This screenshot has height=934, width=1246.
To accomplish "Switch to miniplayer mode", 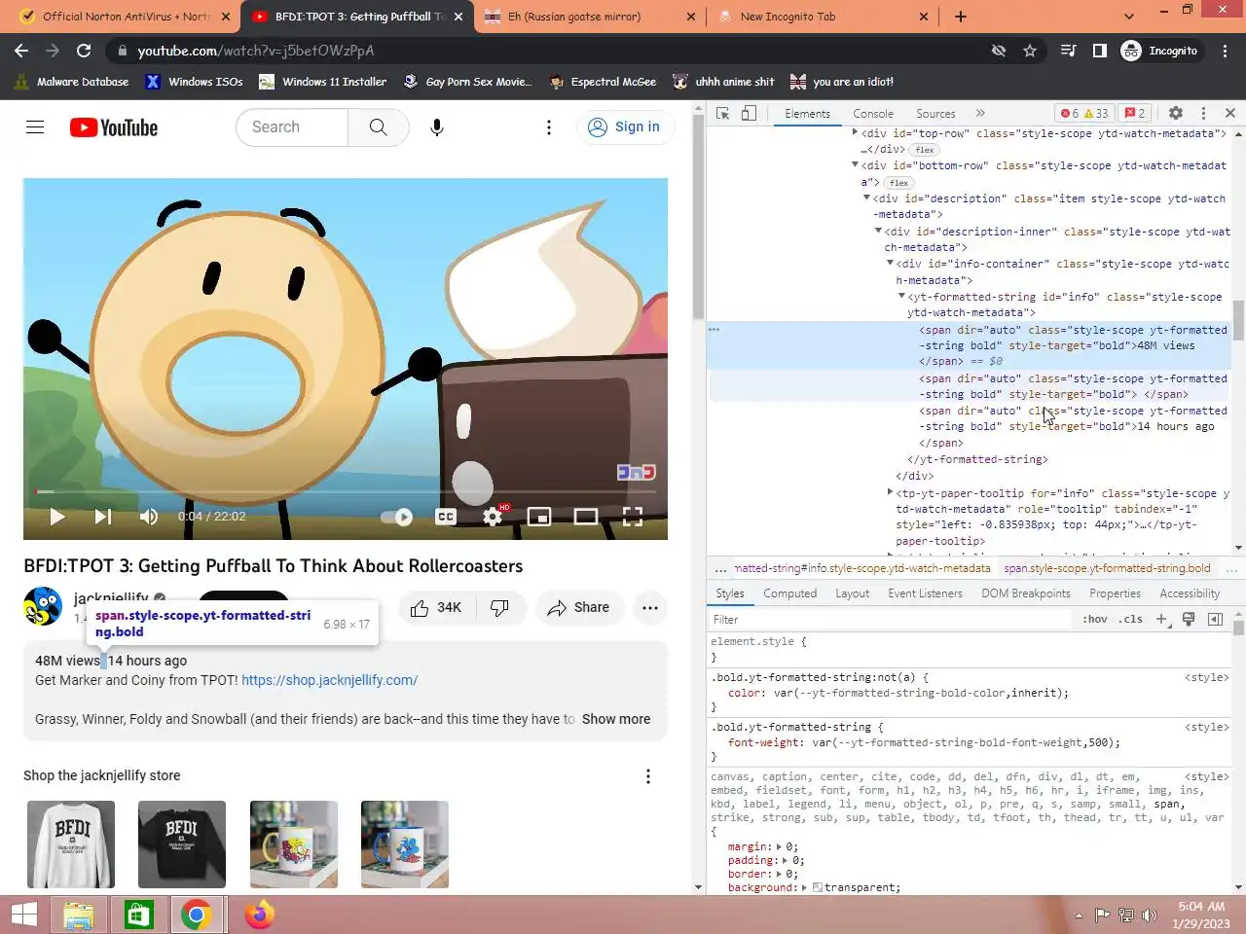I will (539, 517).
